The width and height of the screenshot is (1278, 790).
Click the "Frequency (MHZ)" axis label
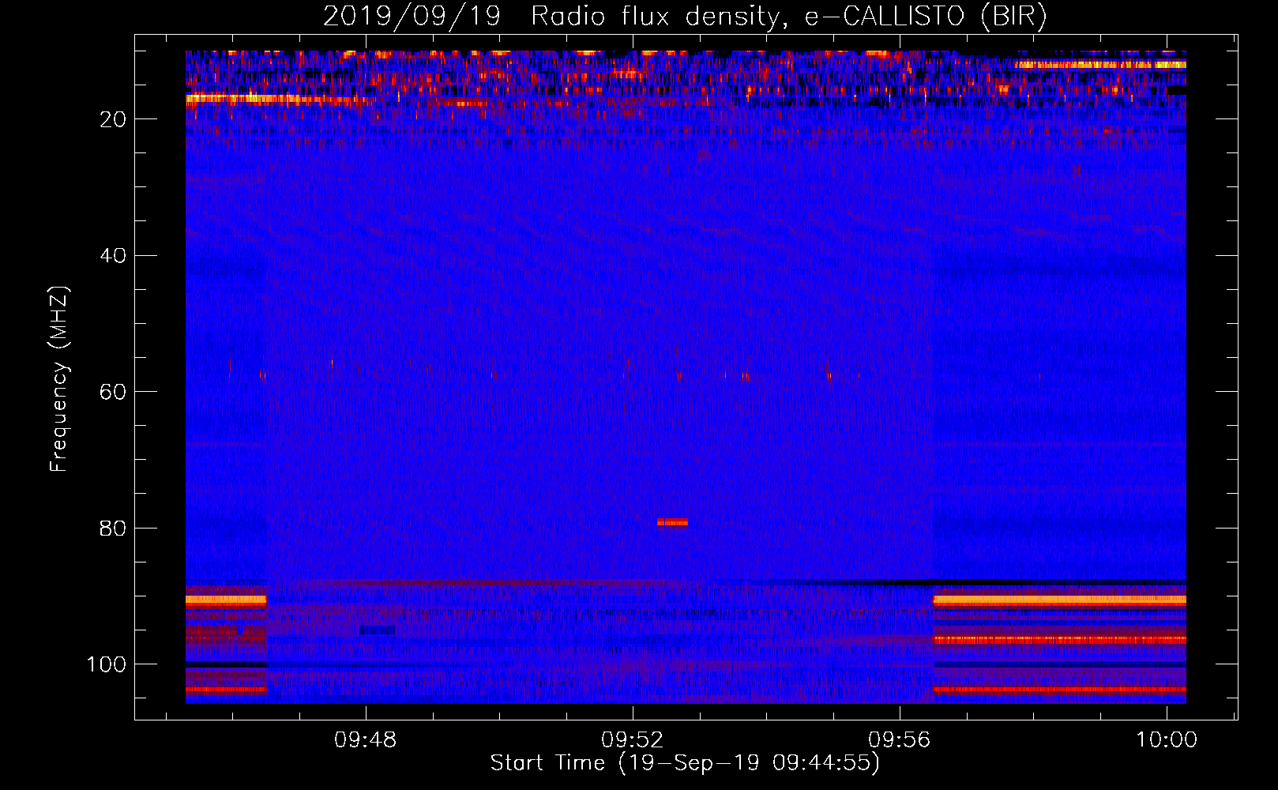tap(59, 379)
